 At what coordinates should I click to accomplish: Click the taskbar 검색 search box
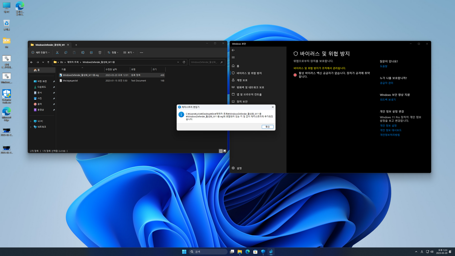pyautogui.click(x=208, y=252)
